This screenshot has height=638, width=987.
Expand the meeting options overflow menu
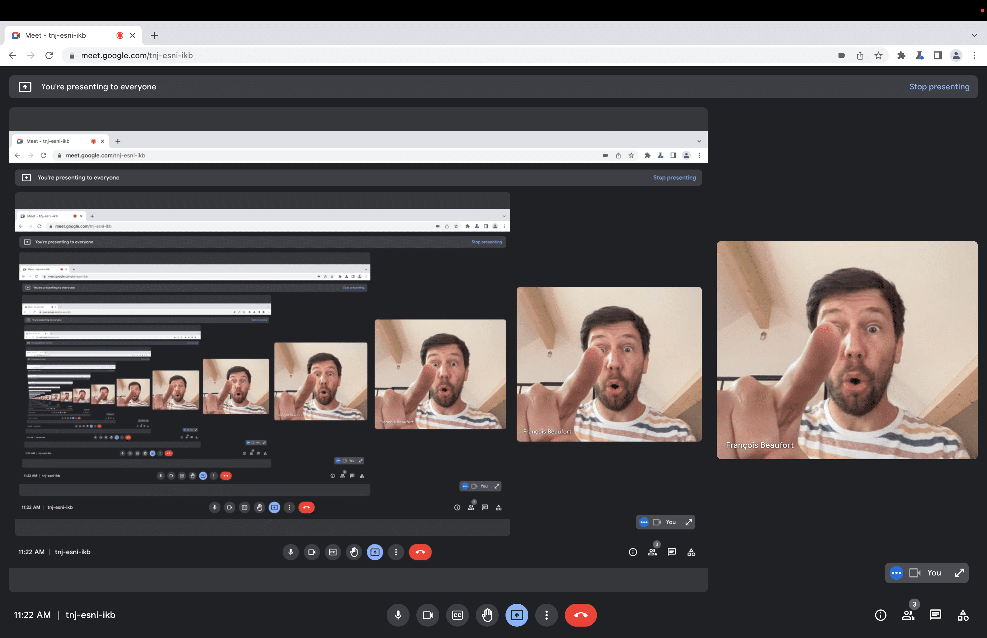pyautogui.click(x=546, y=615)
